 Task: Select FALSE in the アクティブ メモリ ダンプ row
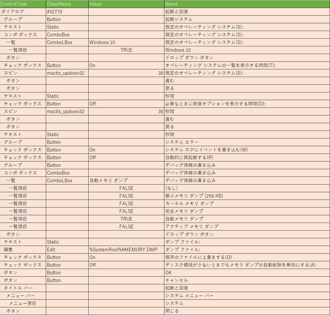(x=126, y=227)
